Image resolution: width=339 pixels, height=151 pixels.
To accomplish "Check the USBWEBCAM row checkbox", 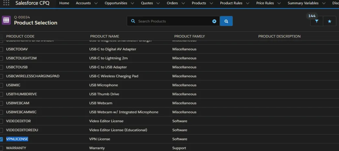I will [1, 103].
